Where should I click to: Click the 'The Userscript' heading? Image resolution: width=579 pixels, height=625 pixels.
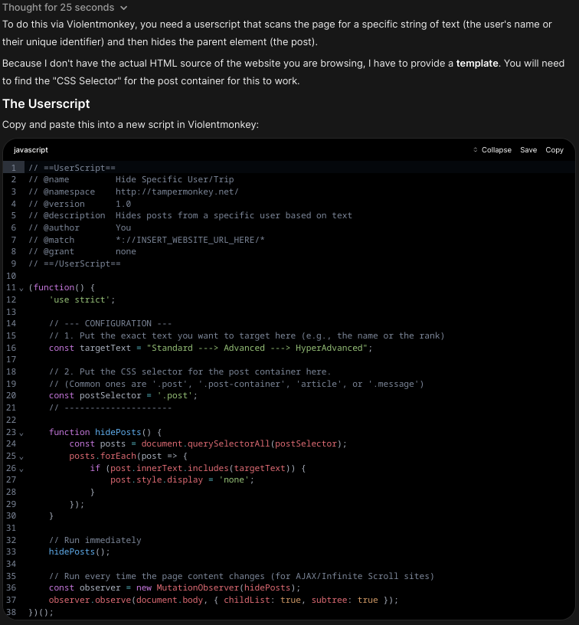[x=46, y=103]
